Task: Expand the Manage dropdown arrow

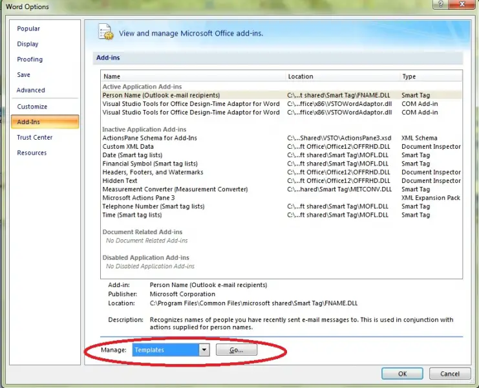Action: click(204, 350)
